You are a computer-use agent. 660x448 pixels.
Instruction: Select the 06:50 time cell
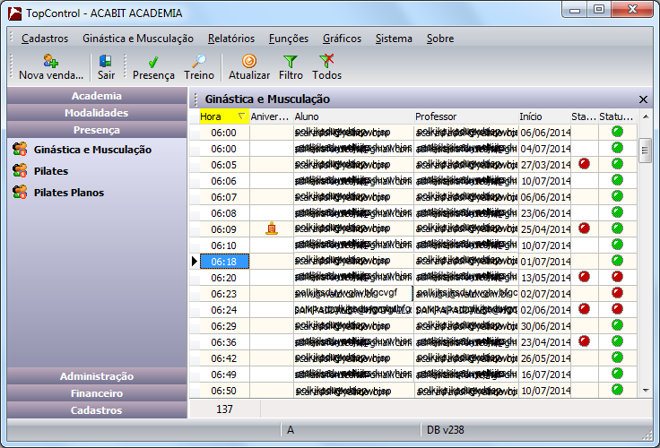[224, 391]
